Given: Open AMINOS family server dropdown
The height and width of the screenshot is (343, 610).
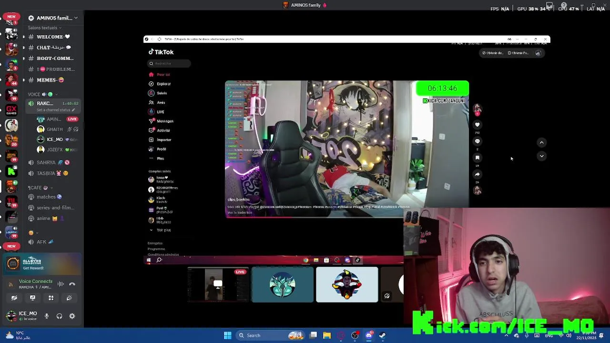Looking at the screenshot, I should click(x=52, y=18).
